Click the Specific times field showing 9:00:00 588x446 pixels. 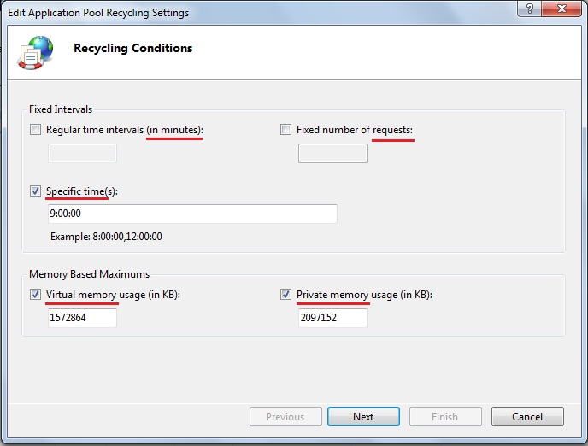(192, 214)
